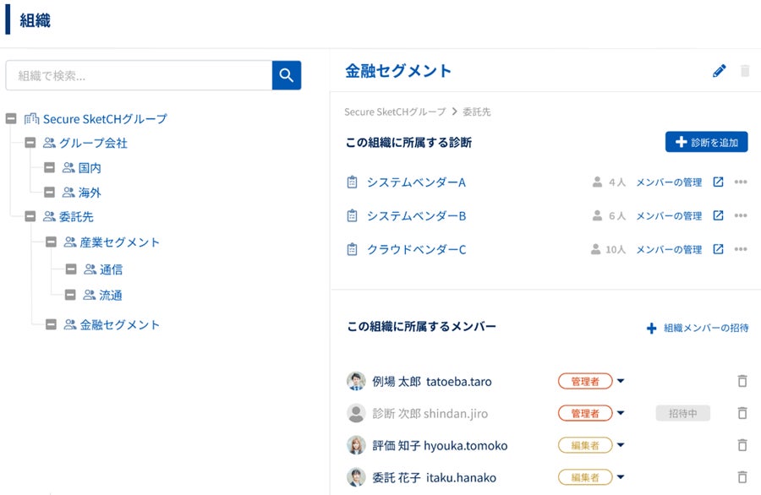Click メンバーの管理 for システムベンダーA
The width and height of the screenshot is (761, 495).
669,182
